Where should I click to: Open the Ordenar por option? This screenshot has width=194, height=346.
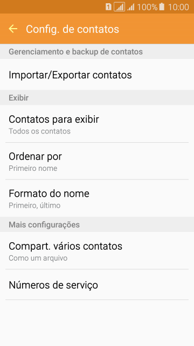coord(97,161)
